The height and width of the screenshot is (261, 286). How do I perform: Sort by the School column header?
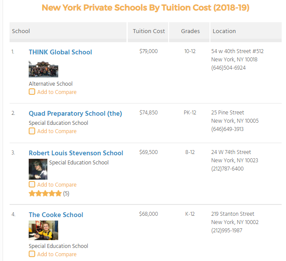point(21,31)
